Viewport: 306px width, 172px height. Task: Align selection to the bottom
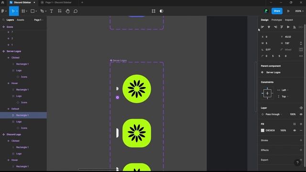[295, 27]
